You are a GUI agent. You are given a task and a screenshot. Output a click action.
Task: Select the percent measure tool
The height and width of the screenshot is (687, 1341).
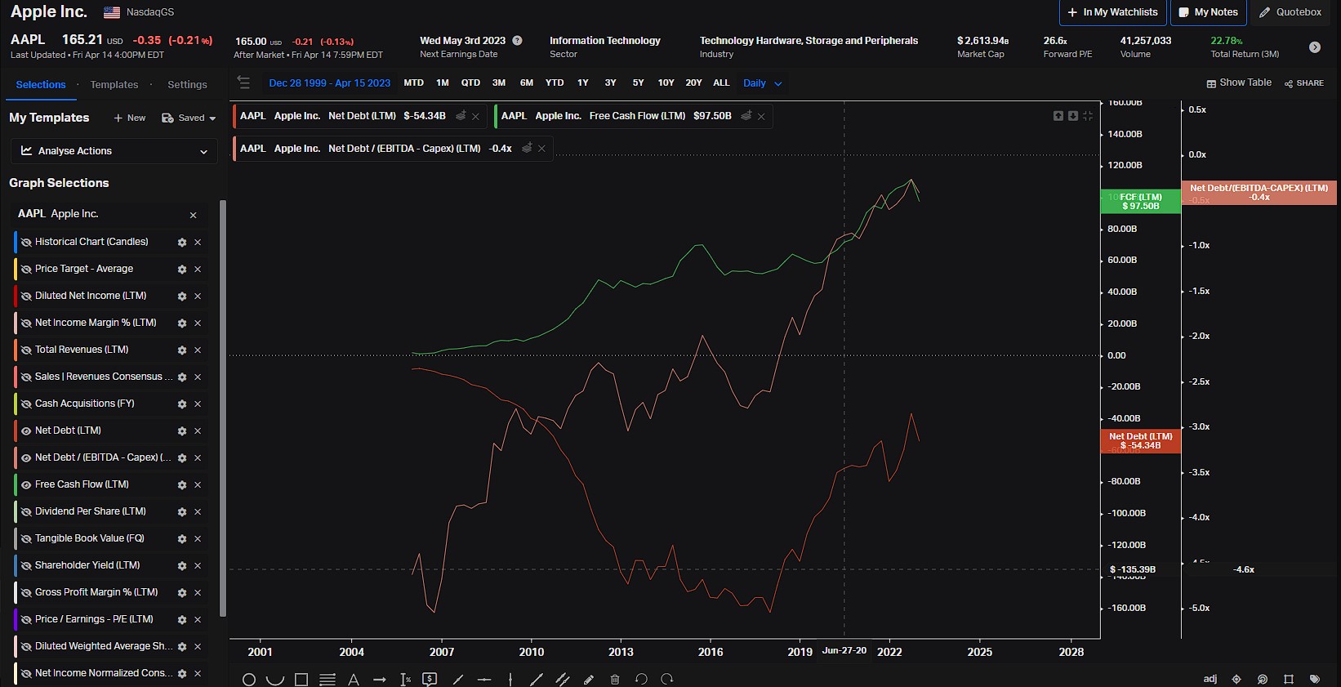coord(406,679)
